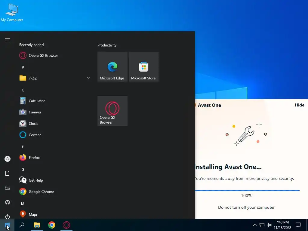Open Firefox from the app list
The width and height of the screenshot is (308, 231).
click(54, 158)
